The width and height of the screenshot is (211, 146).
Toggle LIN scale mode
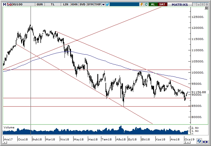pos(66,4)
